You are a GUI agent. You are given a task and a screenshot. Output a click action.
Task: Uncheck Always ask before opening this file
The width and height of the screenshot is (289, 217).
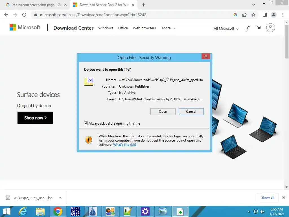click(x=86, y=123)
